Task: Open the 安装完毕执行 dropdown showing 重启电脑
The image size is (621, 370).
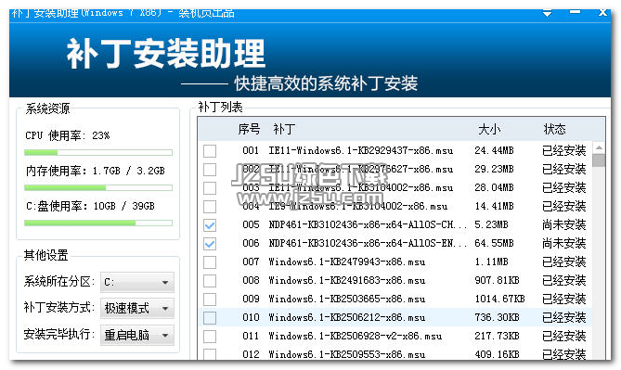Action: (137, 335)
